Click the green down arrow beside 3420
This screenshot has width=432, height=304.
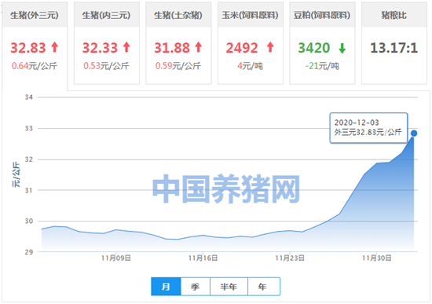[x=342, y=48]
